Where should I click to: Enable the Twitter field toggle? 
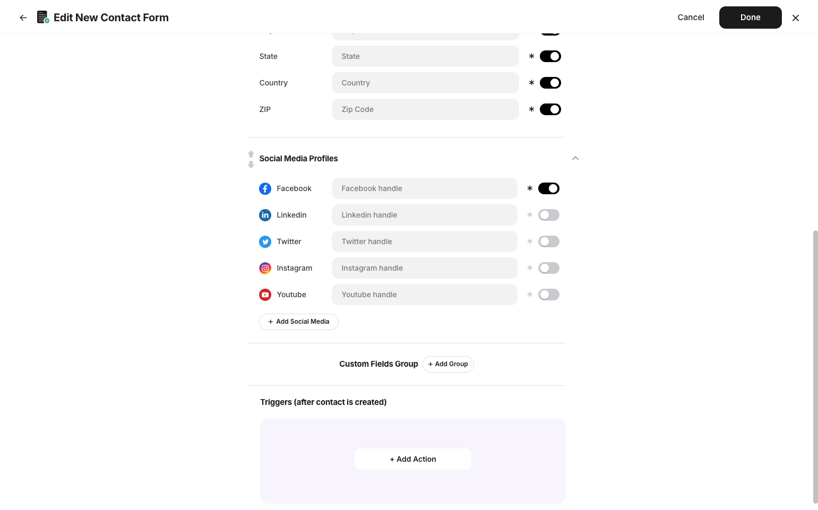coord(549,241)
